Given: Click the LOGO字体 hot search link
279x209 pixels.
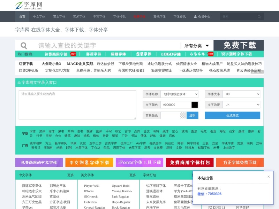Looking at the screenshot, I should pos(171,54).
